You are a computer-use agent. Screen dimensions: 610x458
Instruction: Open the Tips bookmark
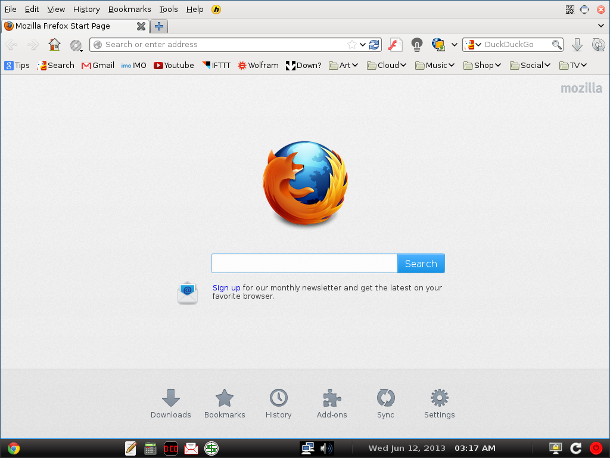pos(17,66)
